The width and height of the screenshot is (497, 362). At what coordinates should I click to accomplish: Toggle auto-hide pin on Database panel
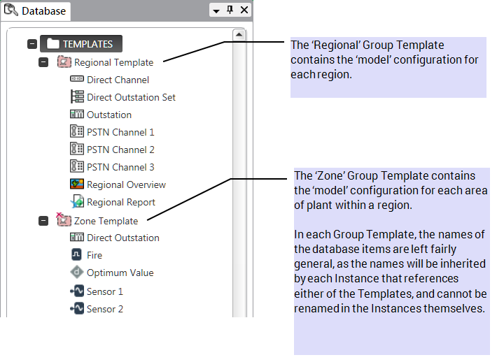pos(230,10)
